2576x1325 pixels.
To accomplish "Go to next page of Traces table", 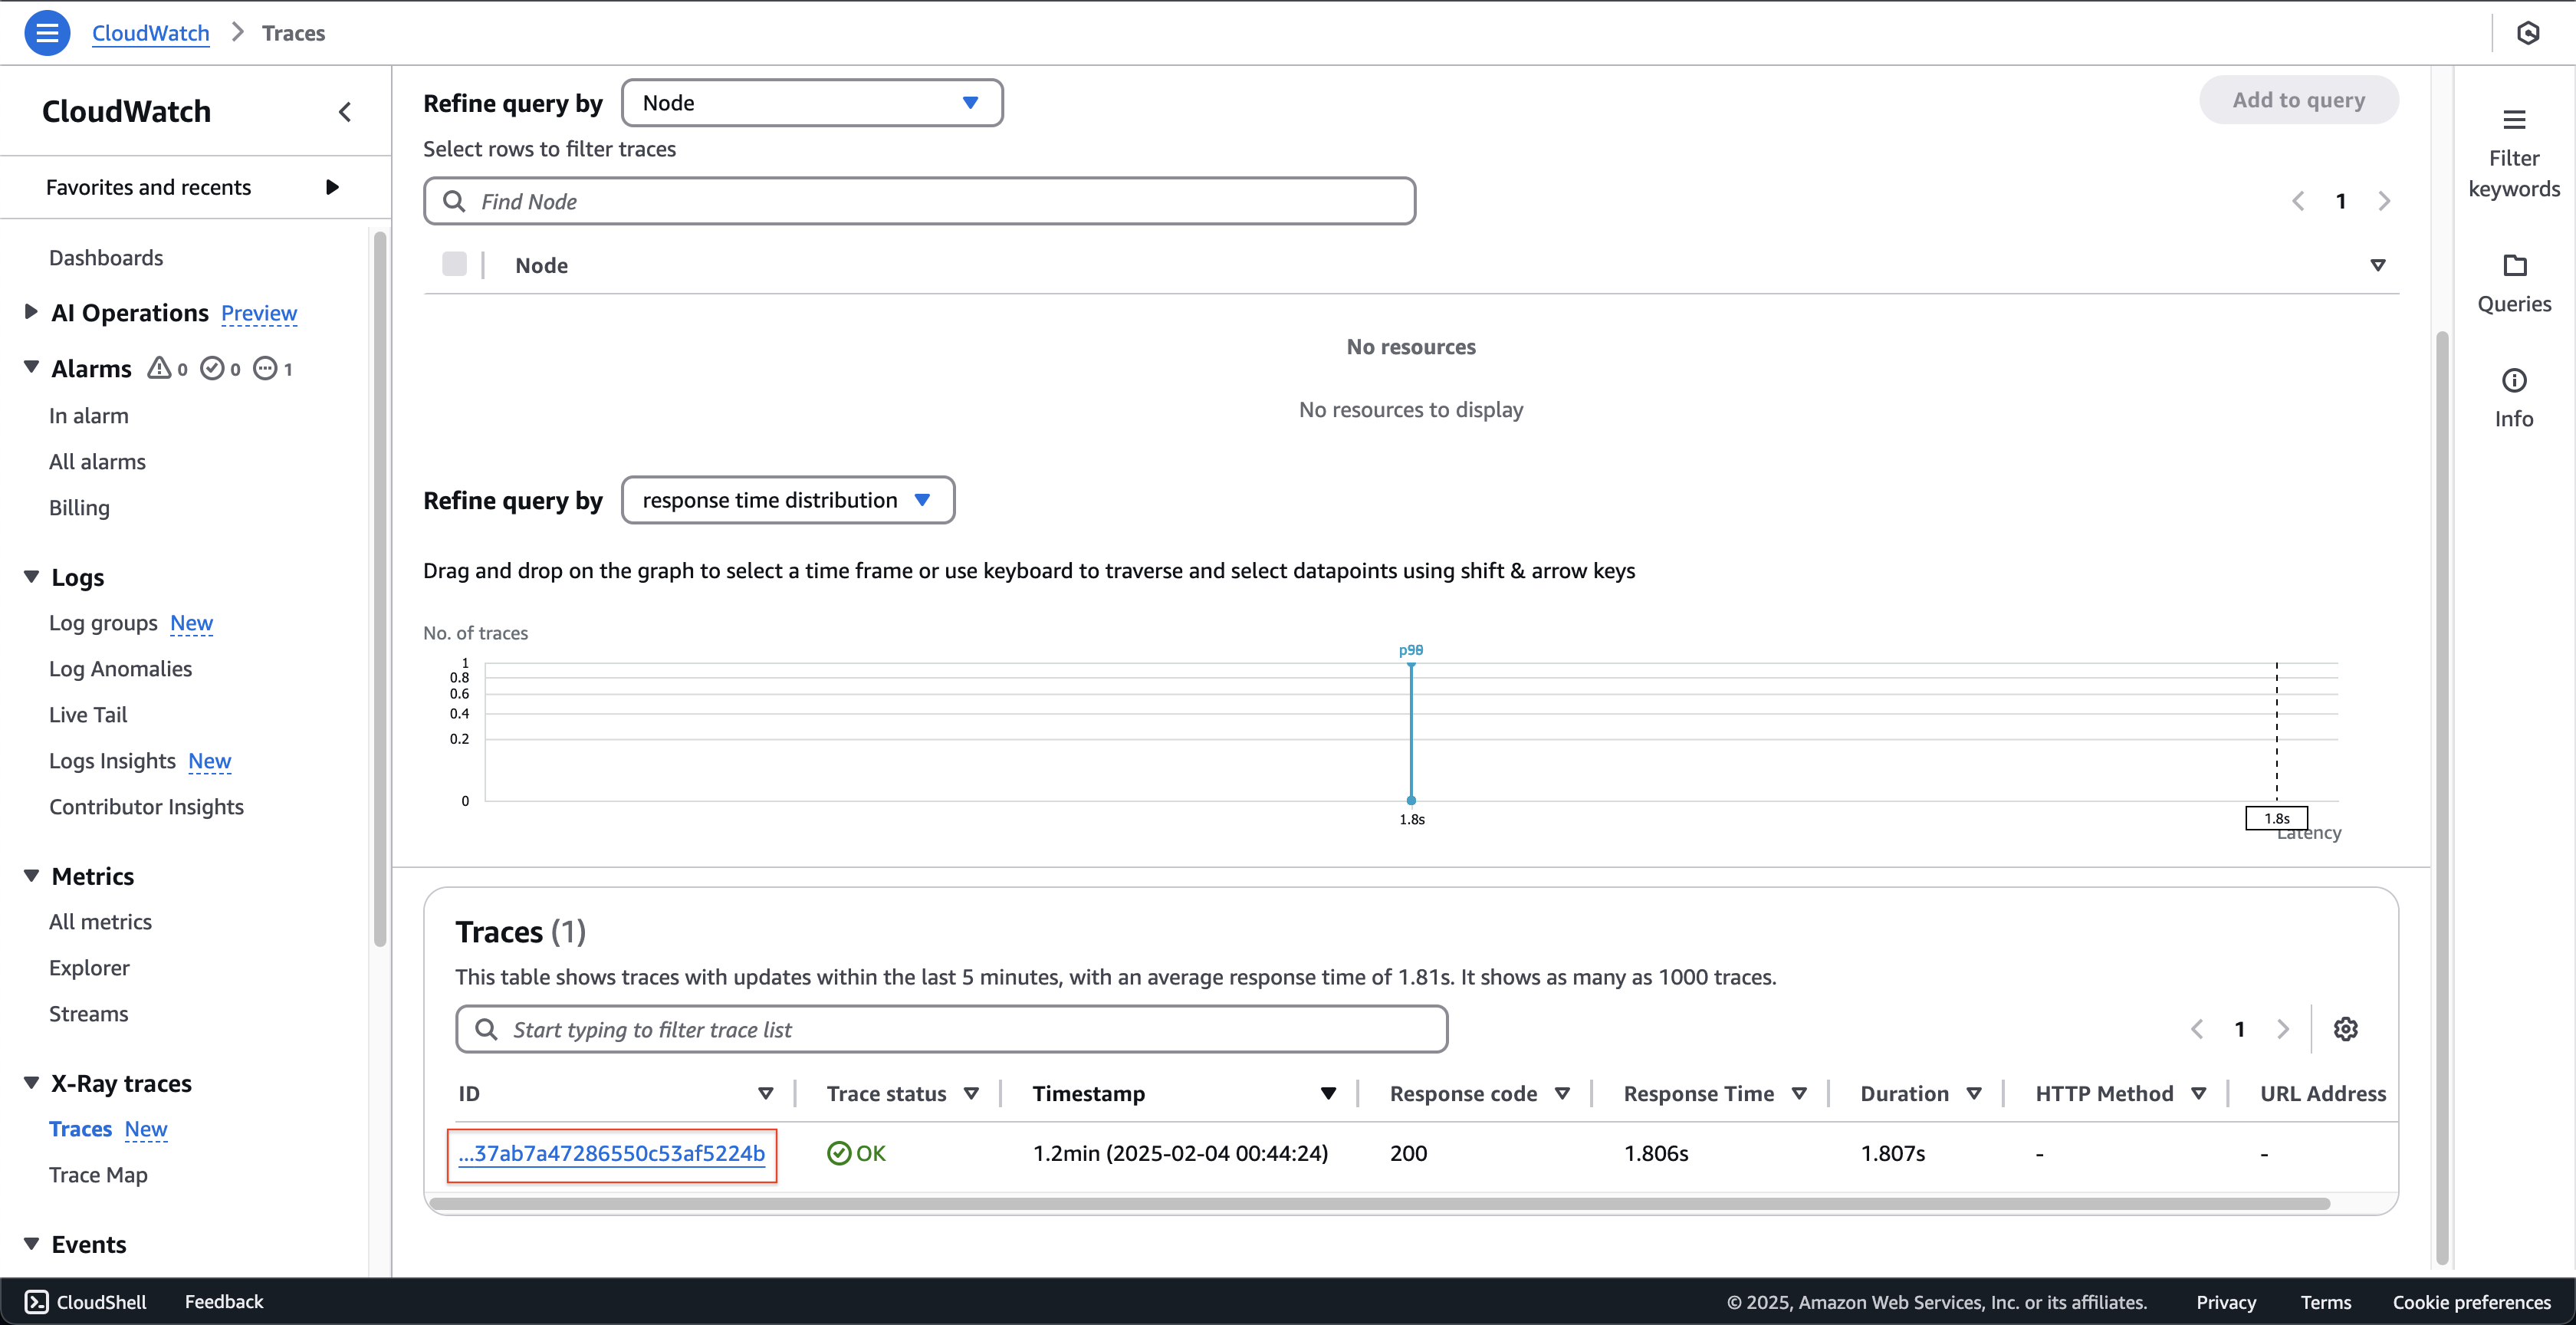I will [2283, 1029].
